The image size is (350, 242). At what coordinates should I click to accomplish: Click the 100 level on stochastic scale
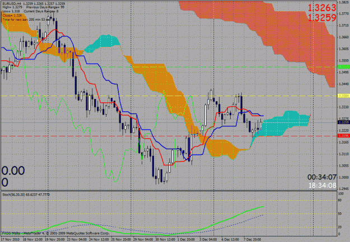point(341,194)
